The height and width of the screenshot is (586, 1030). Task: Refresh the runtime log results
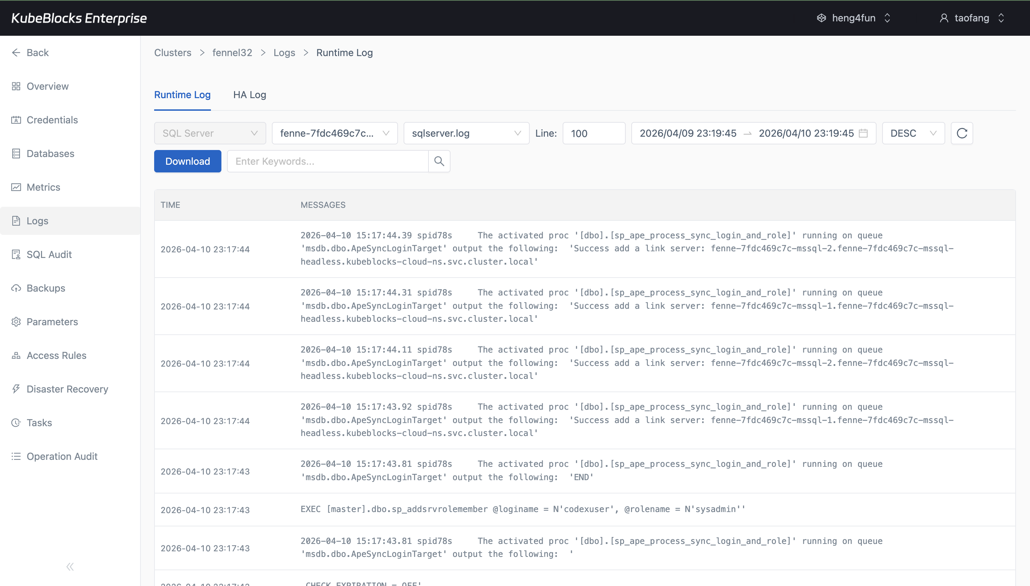click(962, 133)
